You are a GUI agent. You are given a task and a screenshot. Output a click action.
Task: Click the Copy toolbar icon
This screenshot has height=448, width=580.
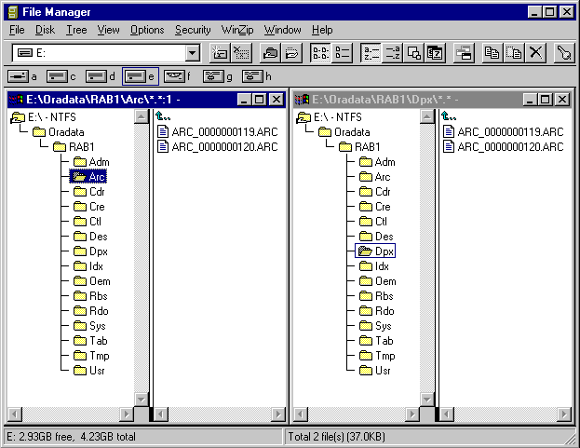[x=491, y=53]
